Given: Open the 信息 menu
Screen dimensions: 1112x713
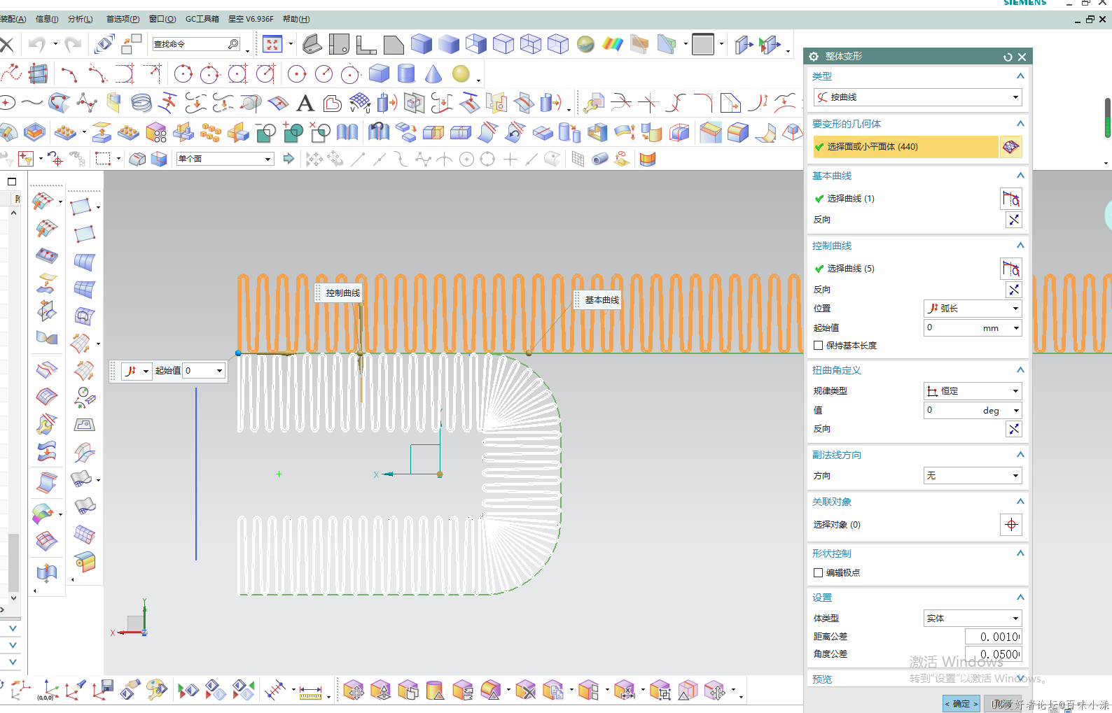Looking at the screenshot, I should (47, 19).
